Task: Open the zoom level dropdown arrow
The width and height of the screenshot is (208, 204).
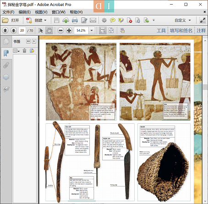Action: (92, 31)
